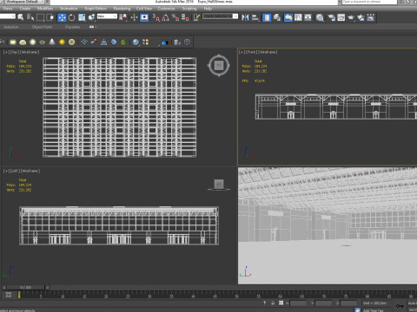The image size is (417, 312).
Task: Select the Rotate transform tool
Action: point(71,17)
